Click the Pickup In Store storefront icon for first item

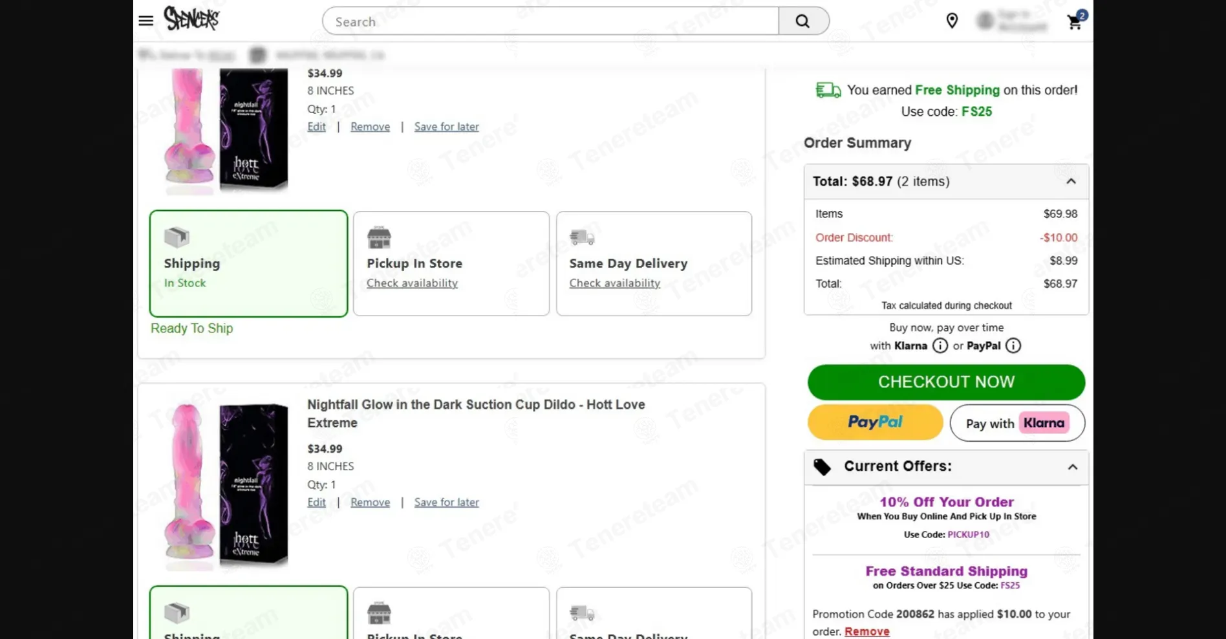(x=379, y=237)
